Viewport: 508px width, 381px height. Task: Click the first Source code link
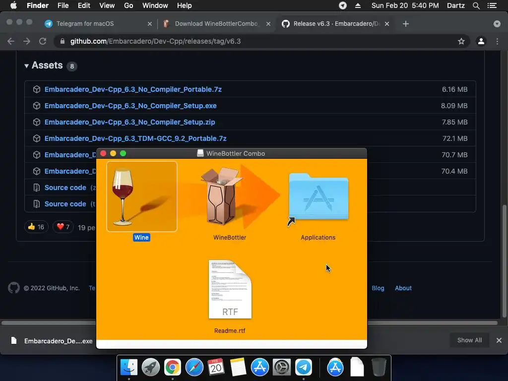[65, 188]
